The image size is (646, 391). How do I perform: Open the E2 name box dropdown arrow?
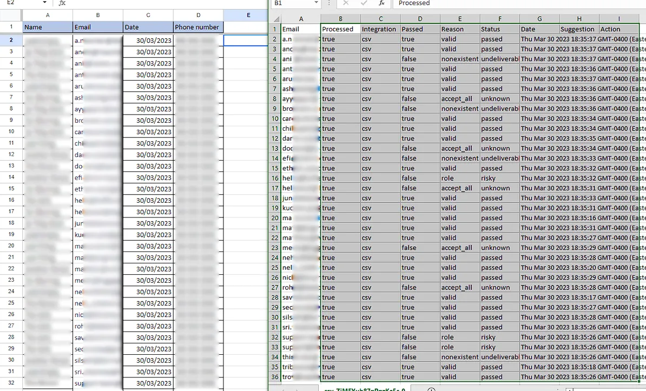pyautogui.click(x=44, y=3)
